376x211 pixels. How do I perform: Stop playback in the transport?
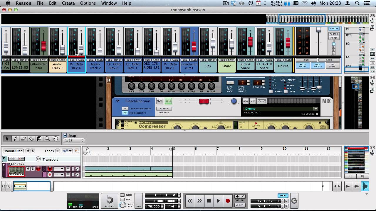[x=209, y=201]
